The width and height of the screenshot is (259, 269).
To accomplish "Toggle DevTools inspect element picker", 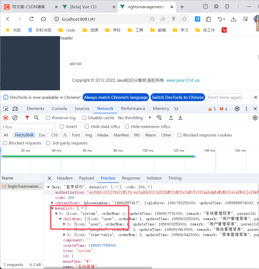I will [6, 109].
